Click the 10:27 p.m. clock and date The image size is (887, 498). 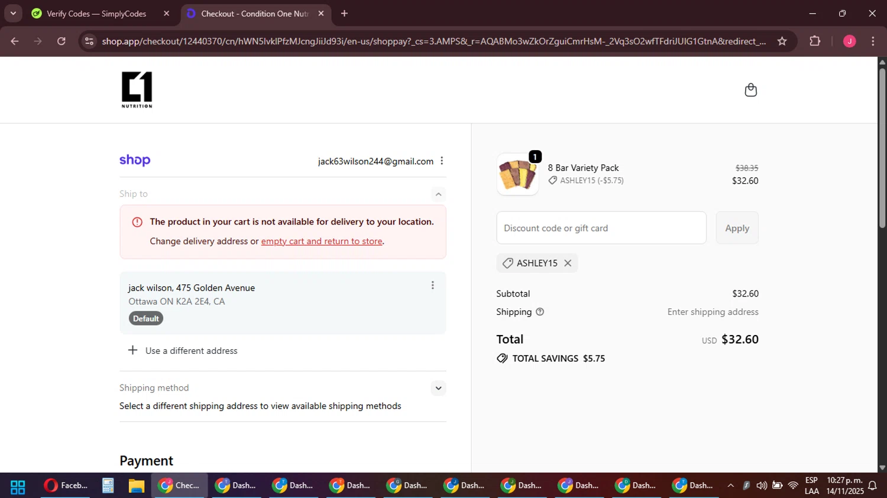[844, 486]
